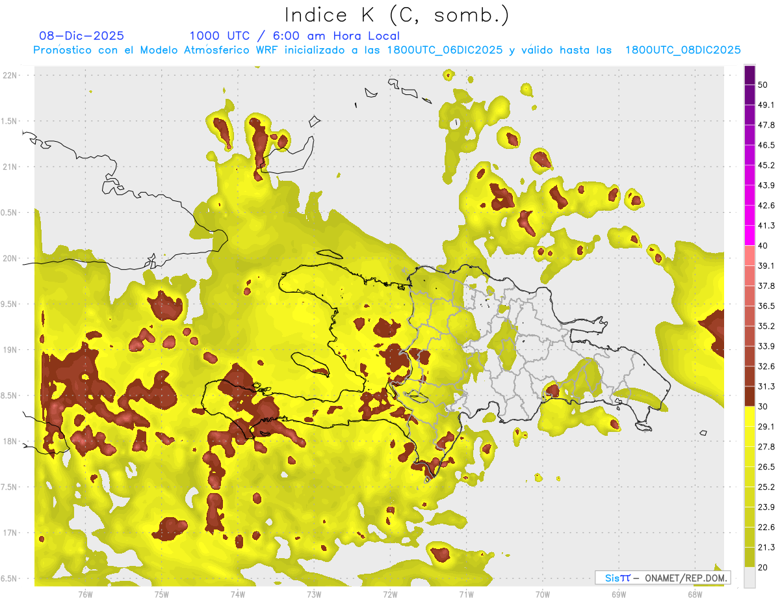
Task: Click the legend value '41.3'
Action: 766,226
